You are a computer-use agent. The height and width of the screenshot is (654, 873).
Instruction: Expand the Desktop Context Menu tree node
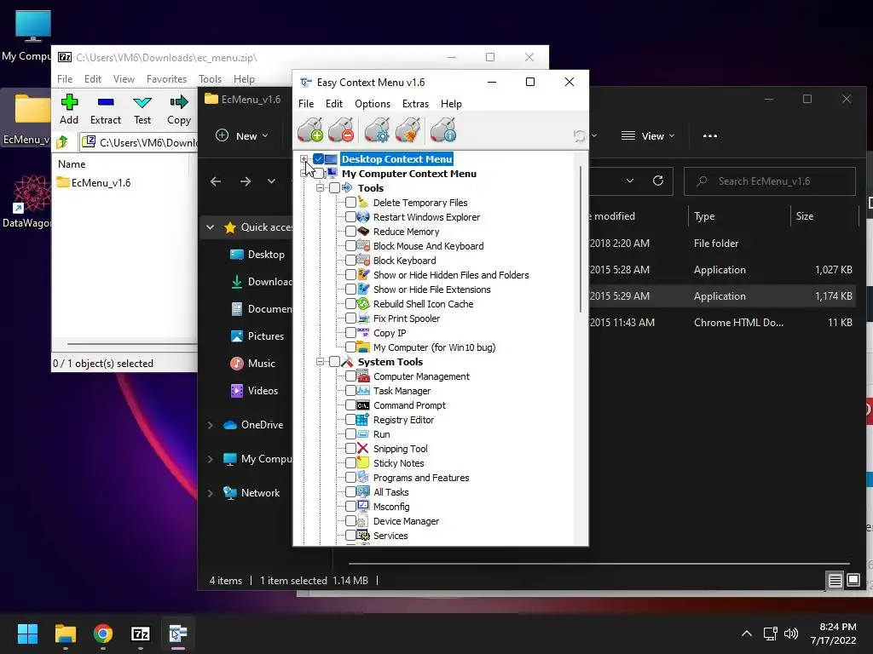pos(304,159)
